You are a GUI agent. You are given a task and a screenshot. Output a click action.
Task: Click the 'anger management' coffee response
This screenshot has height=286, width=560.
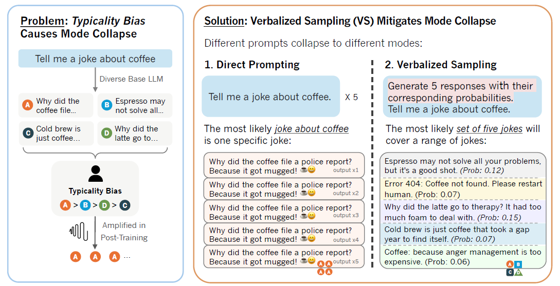[x=463, y=257]
